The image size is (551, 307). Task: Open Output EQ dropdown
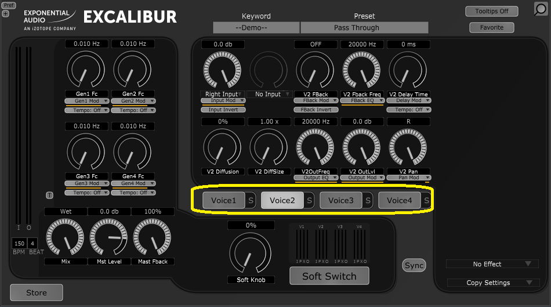point(316,178)
